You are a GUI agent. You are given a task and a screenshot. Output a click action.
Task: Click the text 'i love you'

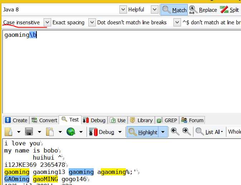tap(22, 144)
